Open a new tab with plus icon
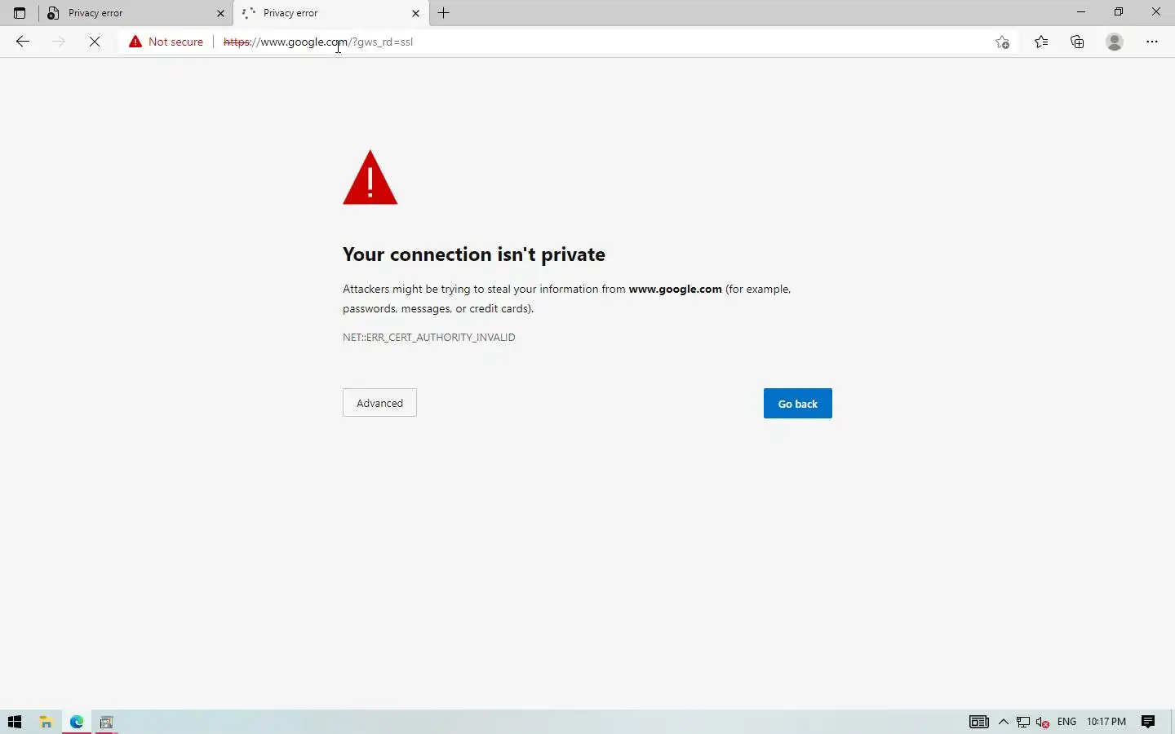This screenshot has height=734, width=1175. (444, 13)
